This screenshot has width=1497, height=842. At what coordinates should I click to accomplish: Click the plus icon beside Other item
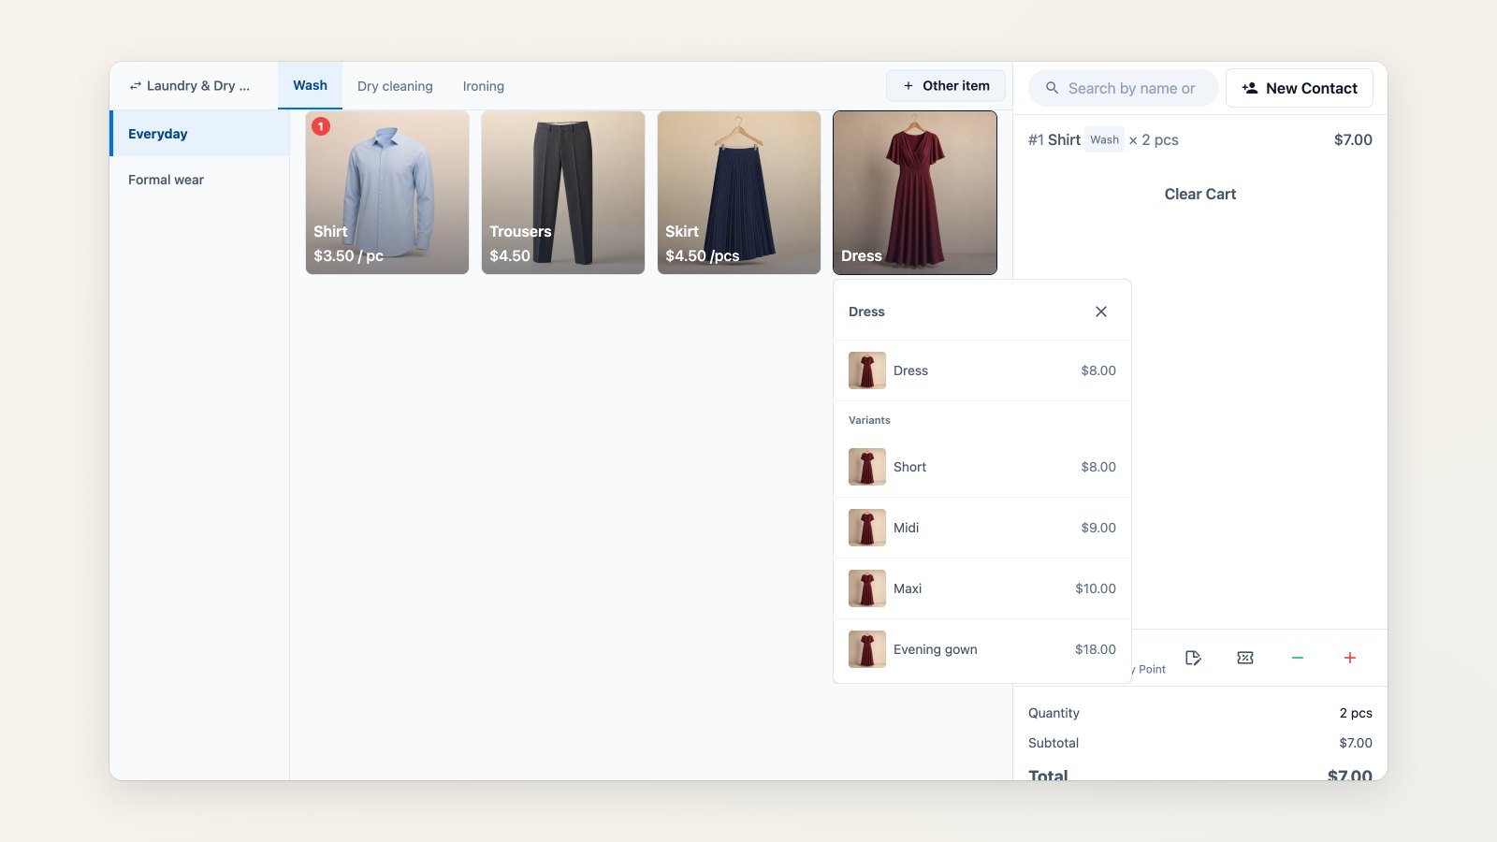[x=908, y=86]
